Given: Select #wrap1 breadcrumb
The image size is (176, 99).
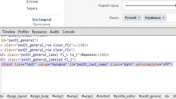Looking at the screenshot, I should 87,96.
